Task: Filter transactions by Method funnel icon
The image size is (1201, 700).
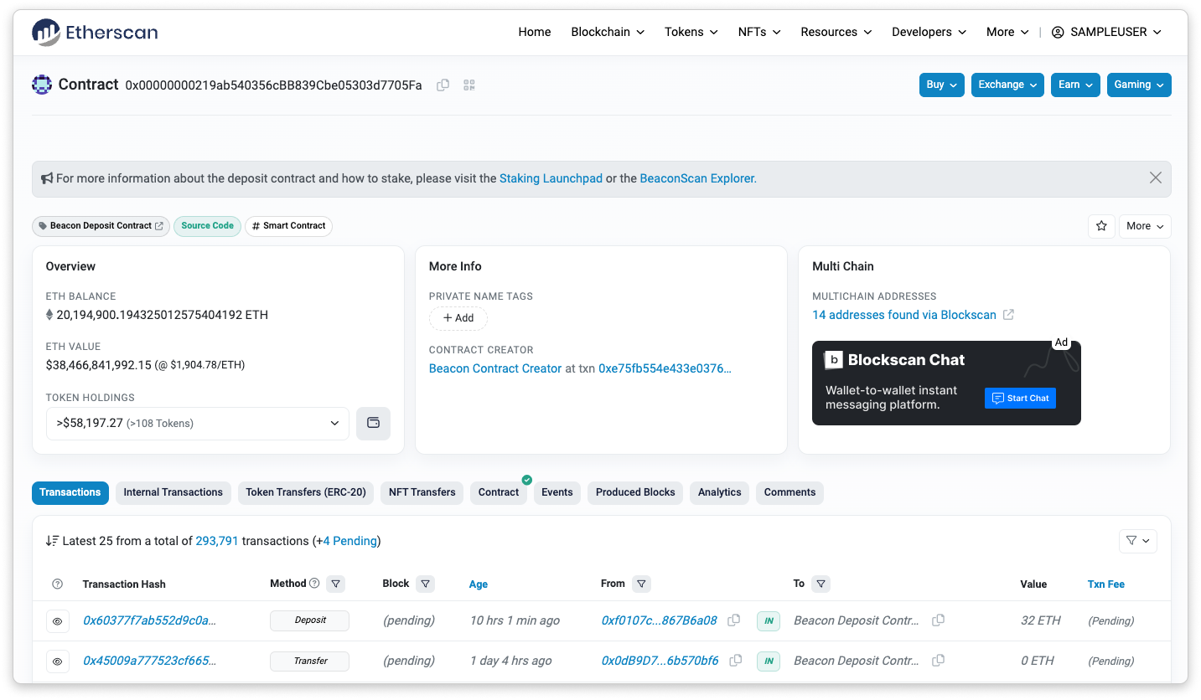Action: coord(335,584)
